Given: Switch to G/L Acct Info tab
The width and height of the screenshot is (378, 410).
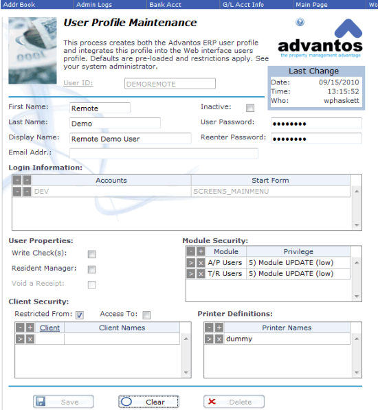Looking at the screenshot, I should pos(256,4).
